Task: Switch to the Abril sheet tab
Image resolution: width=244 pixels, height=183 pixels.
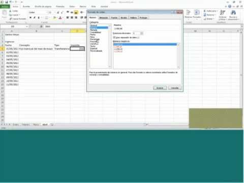Action: (x=45, y=125)
